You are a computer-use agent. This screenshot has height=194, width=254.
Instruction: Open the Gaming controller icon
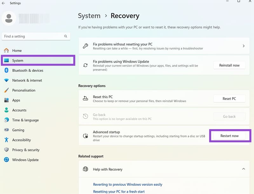tap(6, 130)
